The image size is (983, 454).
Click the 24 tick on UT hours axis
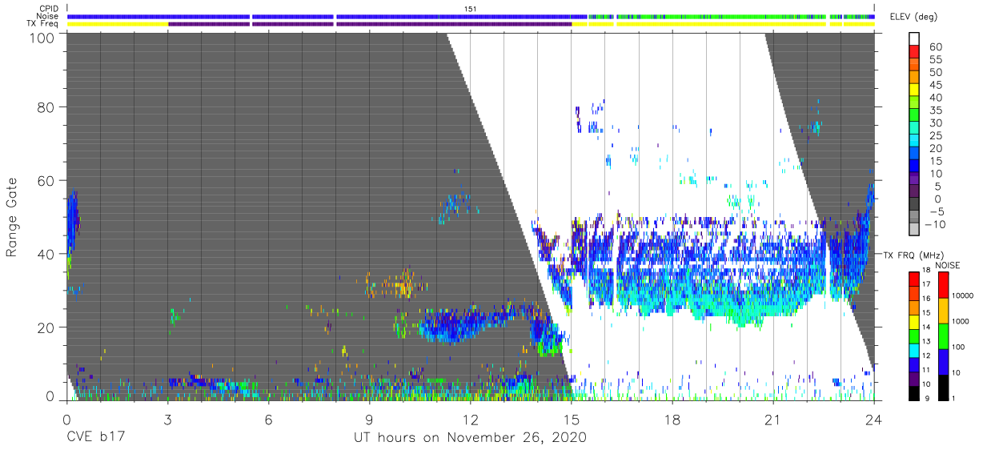click(x=874, y=419)
